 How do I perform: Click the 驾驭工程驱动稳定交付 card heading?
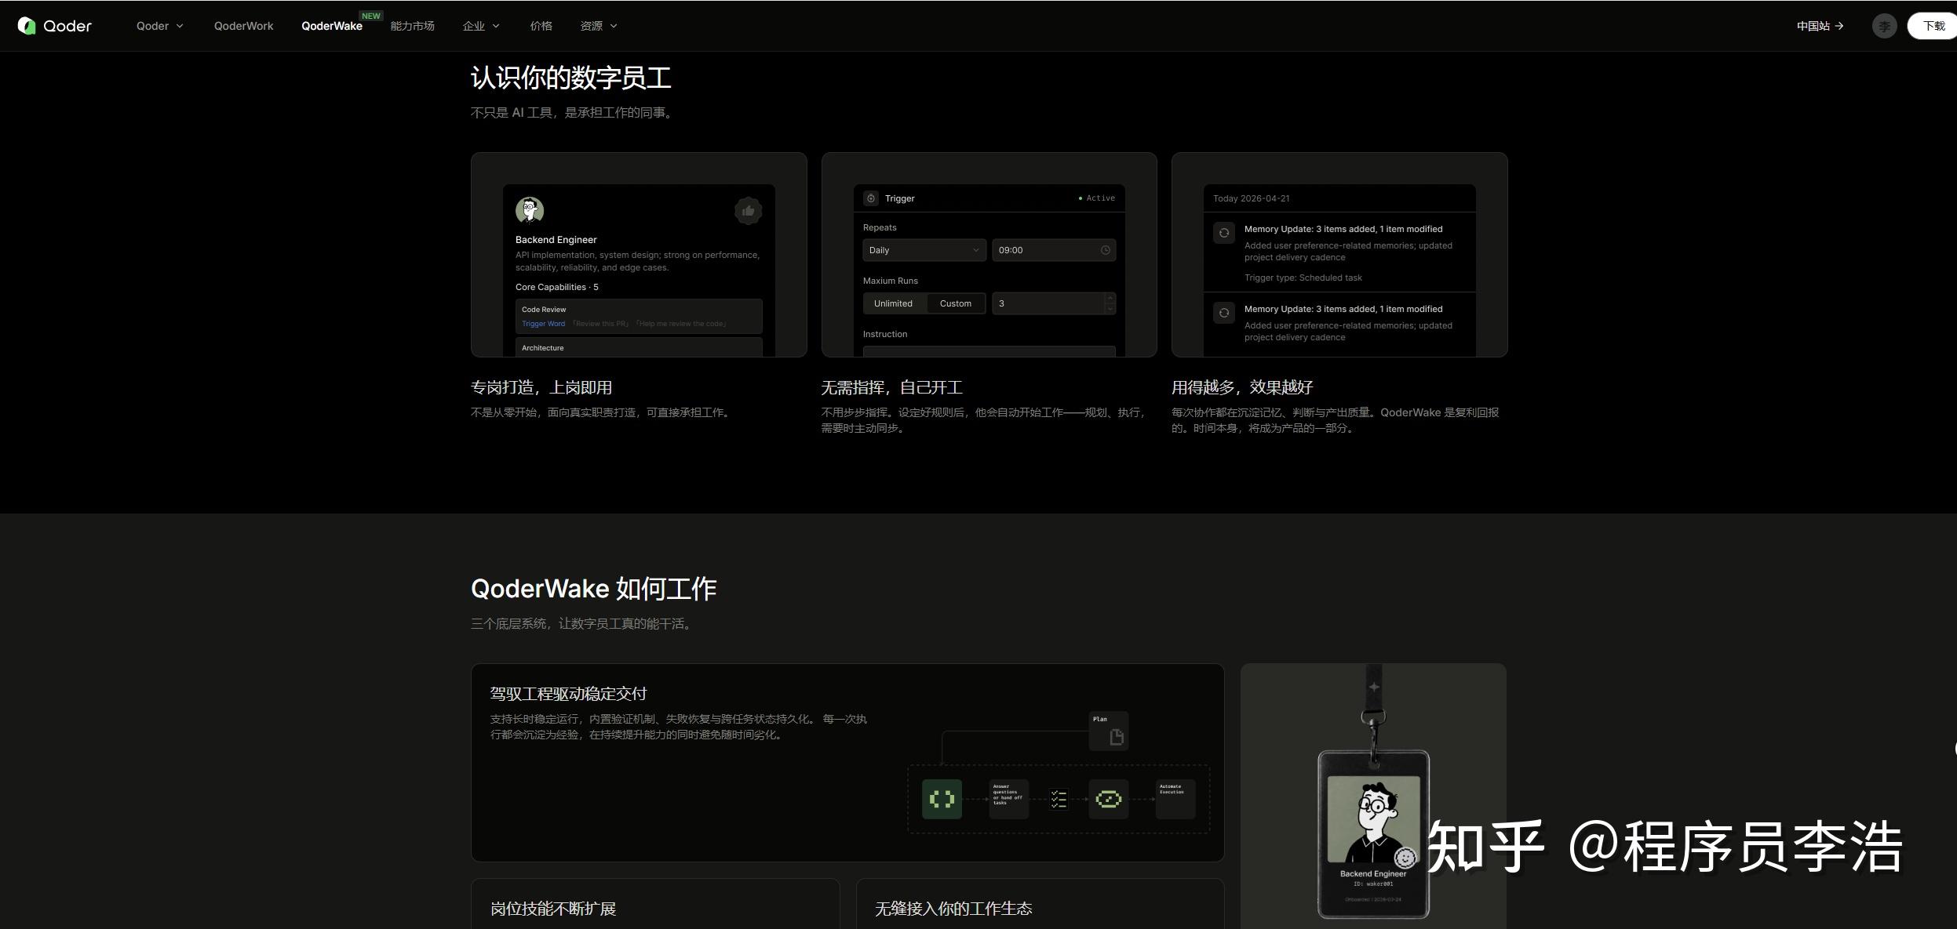[x=568, y=694]
